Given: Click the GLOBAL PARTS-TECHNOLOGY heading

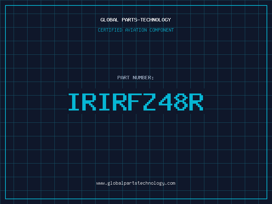Looking at the screenshot, I should pos(136,20).
